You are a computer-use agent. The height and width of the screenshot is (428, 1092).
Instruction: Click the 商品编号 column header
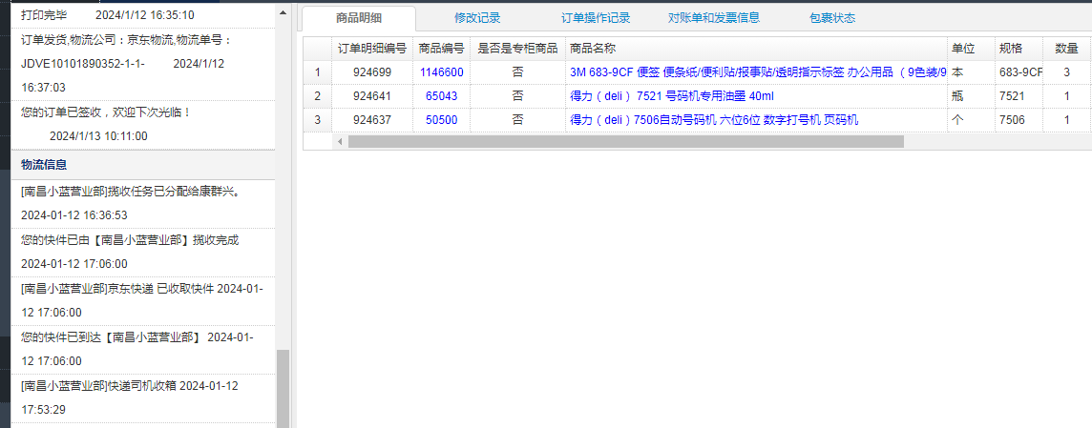pyautogui.click(x=442, y=49)
